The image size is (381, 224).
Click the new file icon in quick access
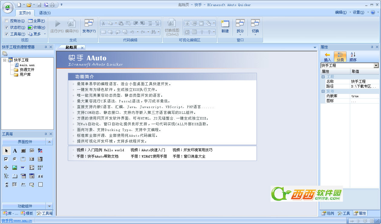coord(19,5)
